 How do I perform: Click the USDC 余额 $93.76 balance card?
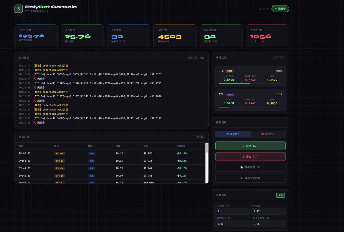36,36
